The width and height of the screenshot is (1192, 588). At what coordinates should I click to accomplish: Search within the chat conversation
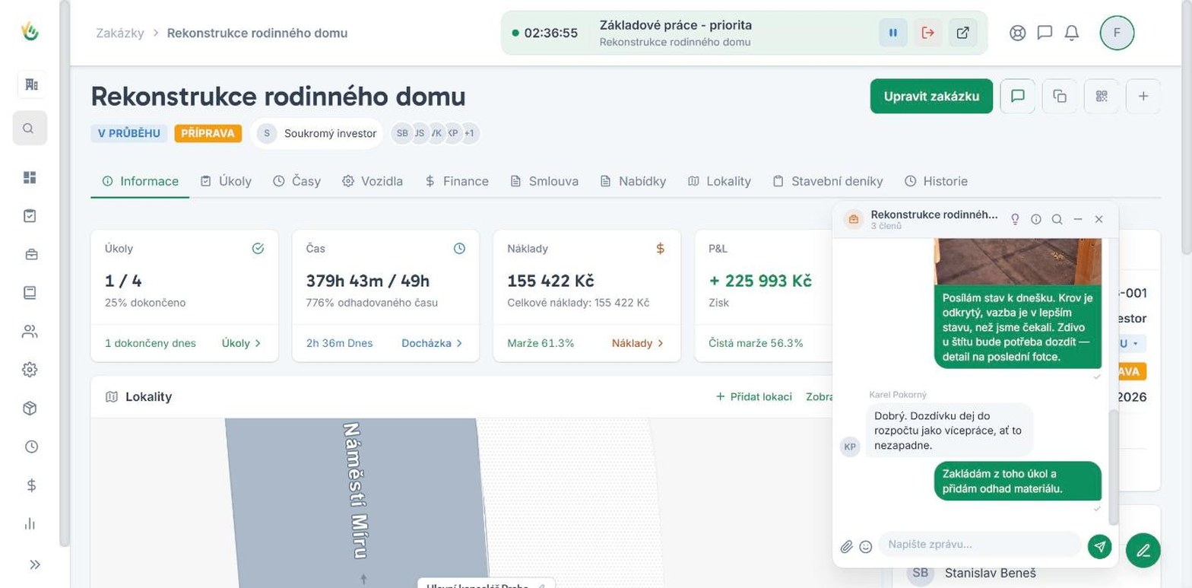1057,219
